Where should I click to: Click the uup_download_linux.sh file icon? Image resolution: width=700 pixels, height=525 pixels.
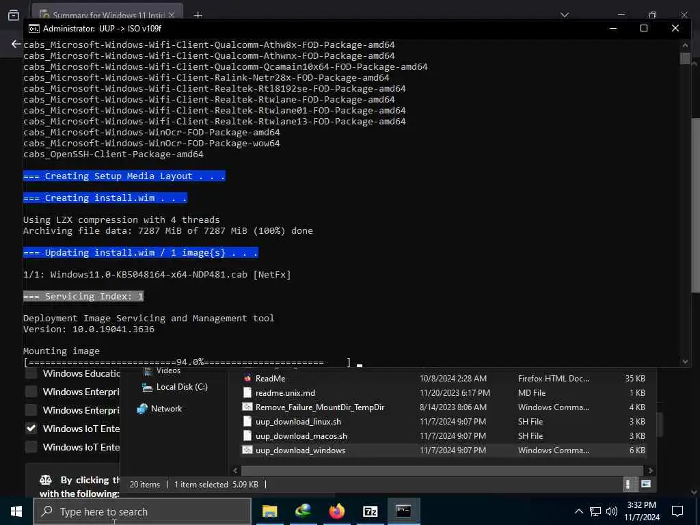247,421
